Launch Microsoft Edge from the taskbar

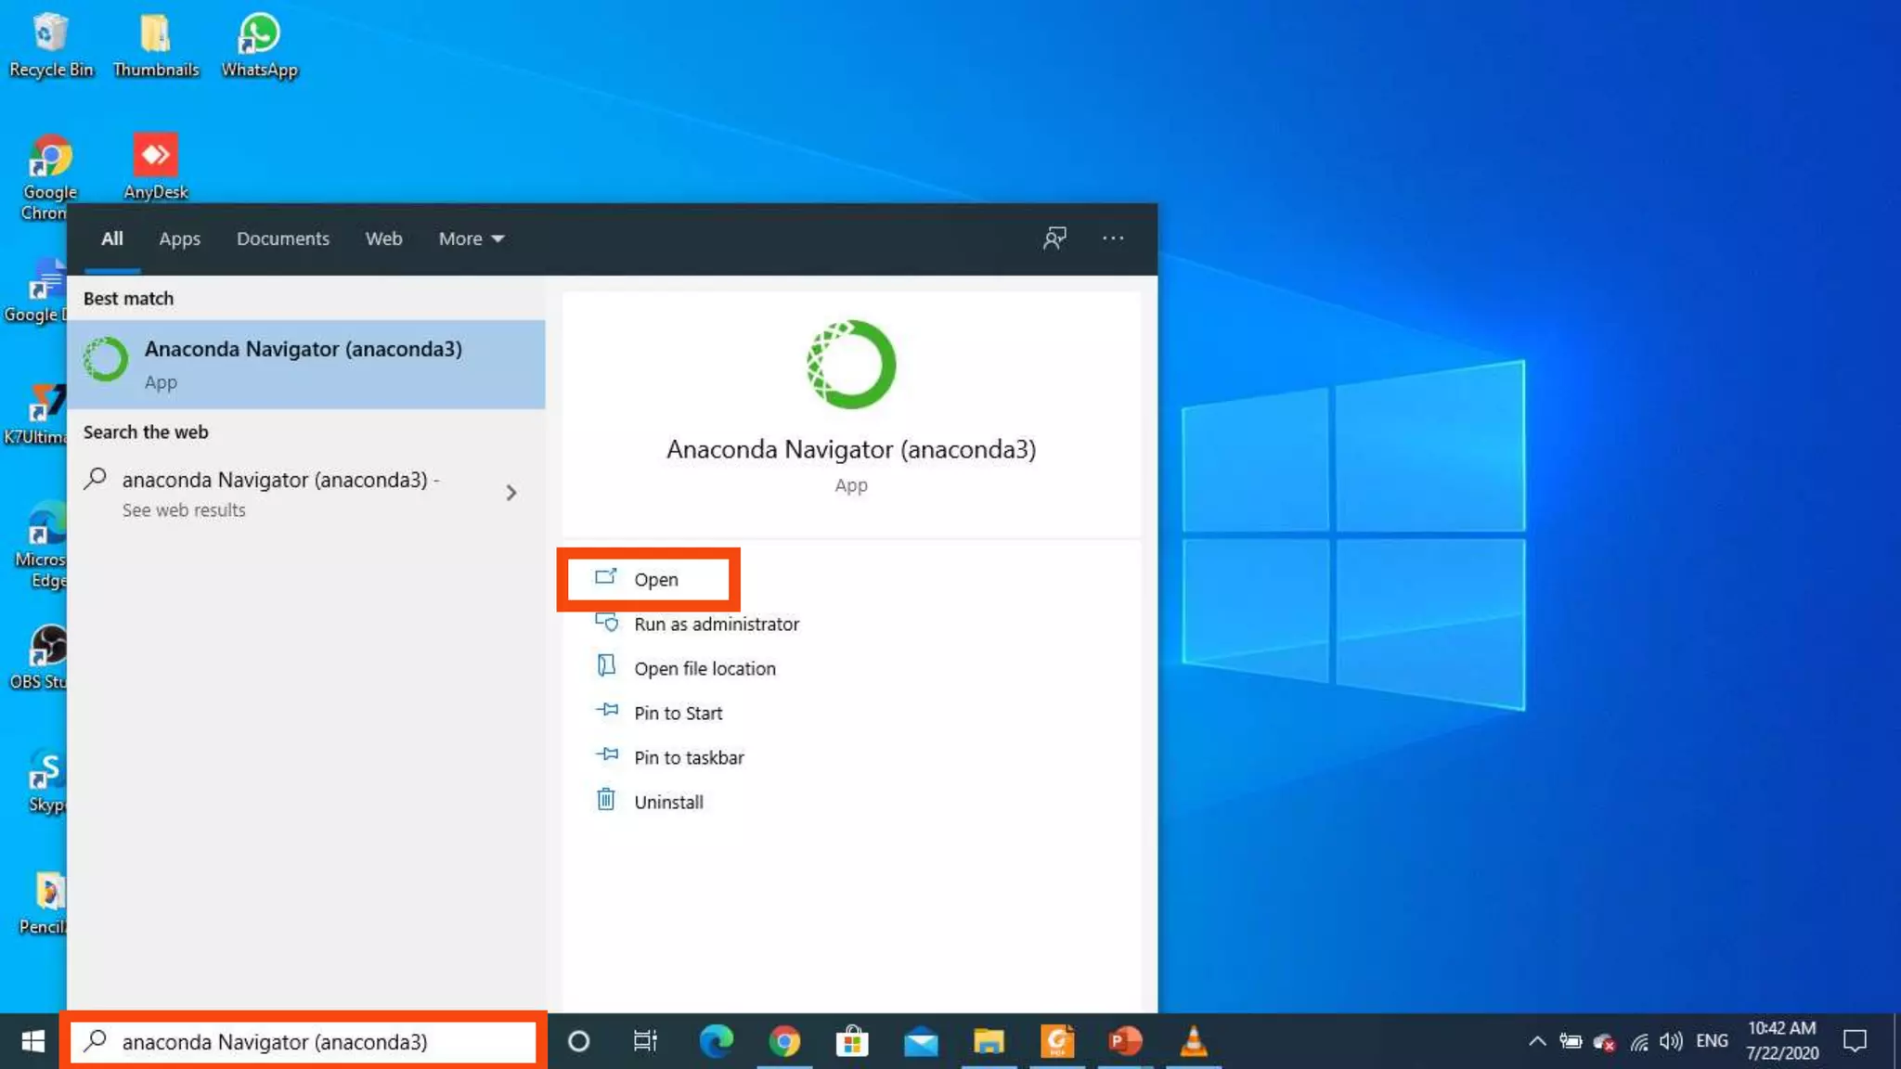point(716,1041)
